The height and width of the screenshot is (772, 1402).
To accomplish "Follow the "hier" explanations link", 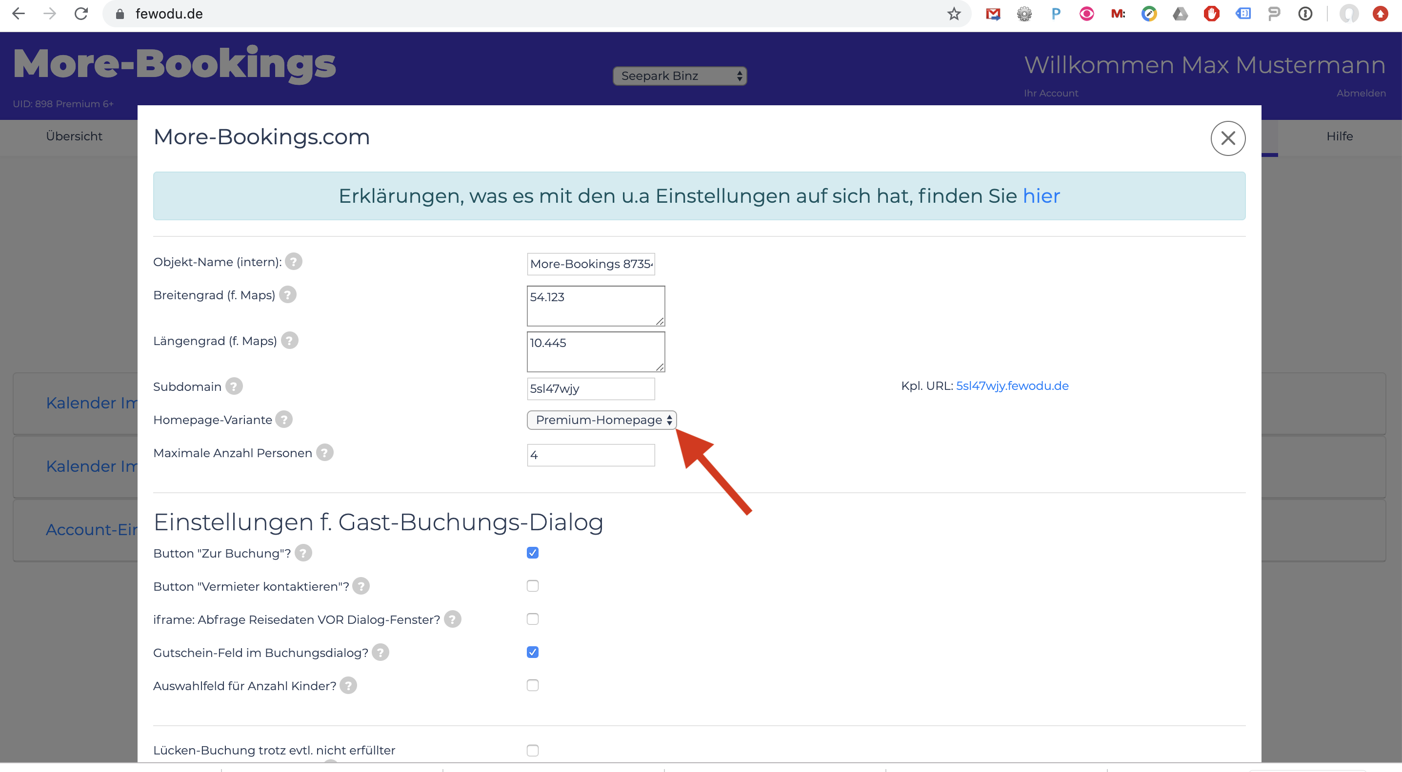I will click(1041, 196).
